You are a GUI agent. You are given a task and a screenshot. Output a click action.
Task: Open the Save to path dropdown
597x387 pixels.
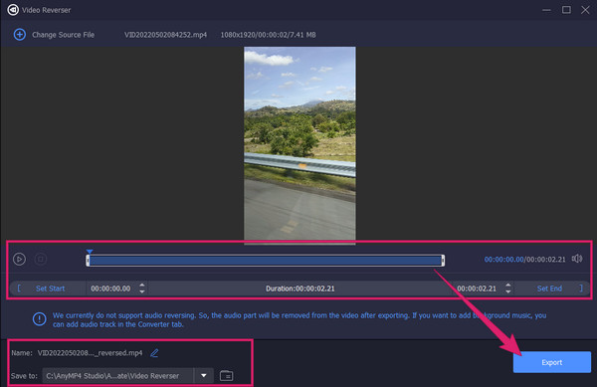point(204,376)
